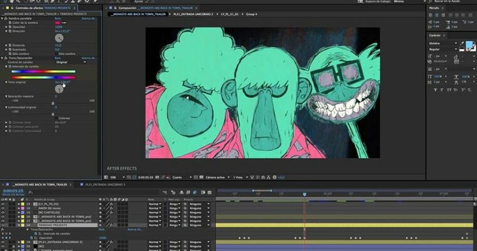Click the faux bold T icon in Carácter panel
477x251 pixels.
[436, 90]
